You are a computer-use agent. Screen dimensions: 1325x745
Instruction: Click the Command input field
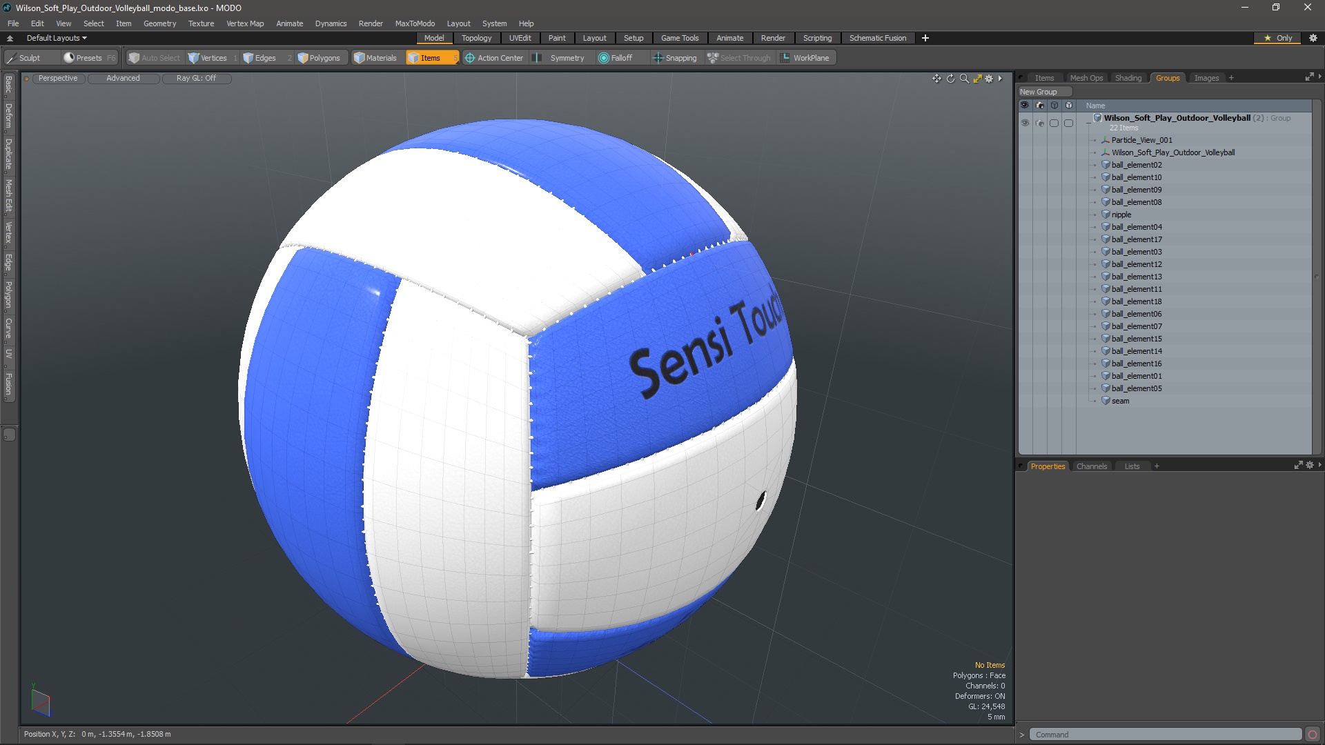(x=1165, y=735)
